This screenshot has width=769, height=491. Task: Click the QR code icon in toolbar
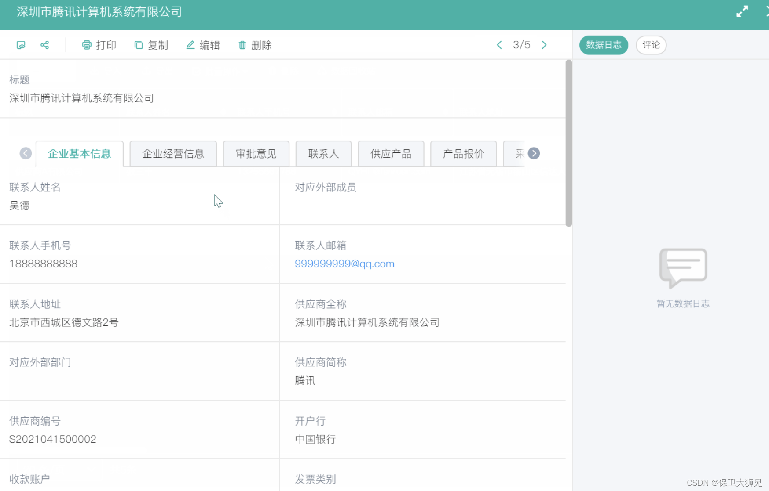[x=21, y=45]
